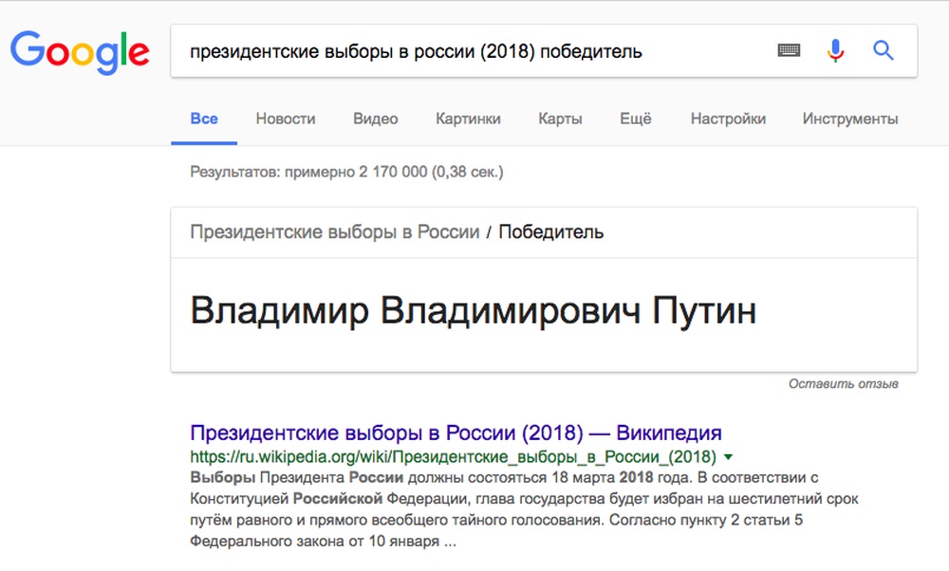Switch to the Картинки tab
Image resolution: width=949 pixels, height=571 pixels.
[468, 119]
